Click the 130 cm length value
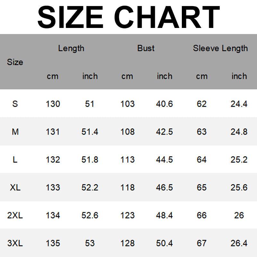 tap(53, 104)
